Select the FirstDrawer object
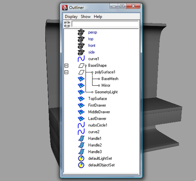This screenshot has width=196, height=181. (x=97, y=105)
